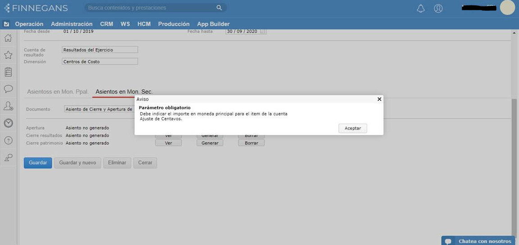Click the Fecha desde value 01 / 10 / 2019
Screen dimensions: 519x245
tap(78, 32)
